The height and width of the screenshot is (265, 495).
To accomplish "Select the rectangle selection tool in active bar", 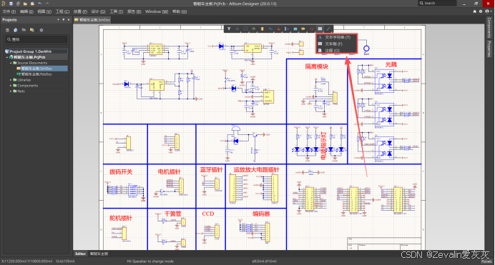I will pyautogui.click(x=245, y=29).
